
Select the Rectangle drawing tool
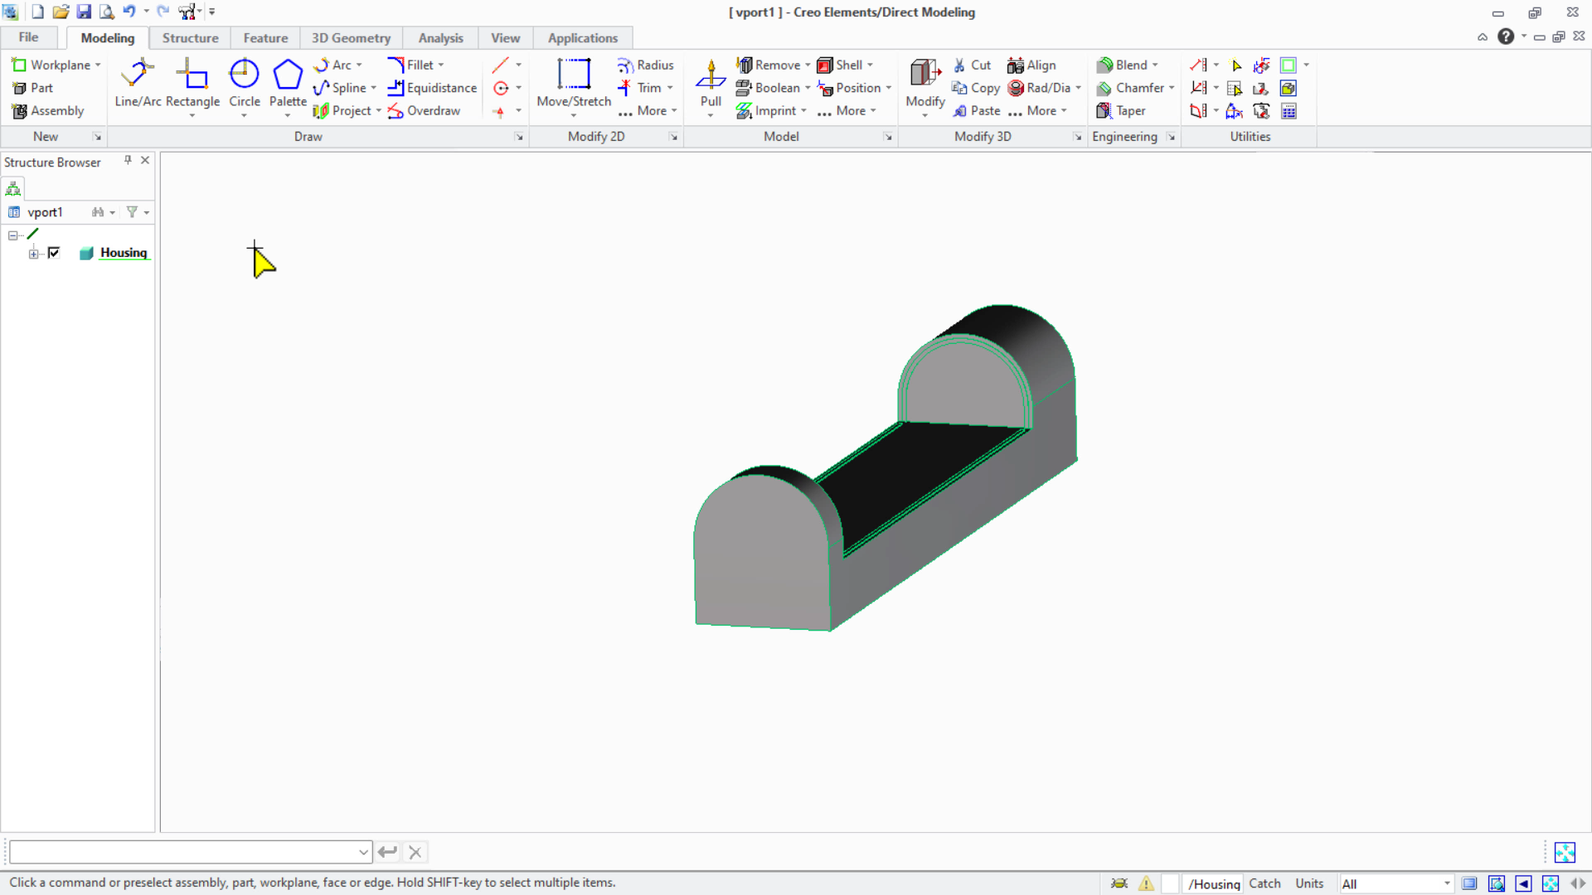tap(192, 83)
